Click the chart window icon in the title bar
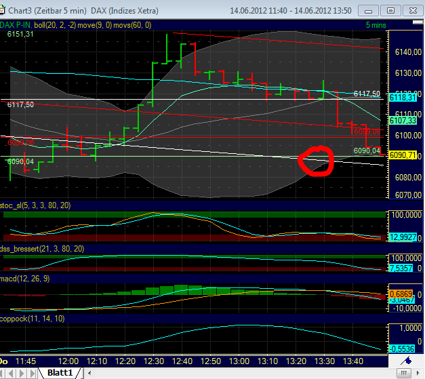425x379 pixels. (x=2, y=11)
